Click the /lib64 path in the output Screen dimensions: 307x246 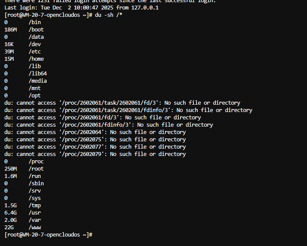pyautogui.click(x=38, y=74)
